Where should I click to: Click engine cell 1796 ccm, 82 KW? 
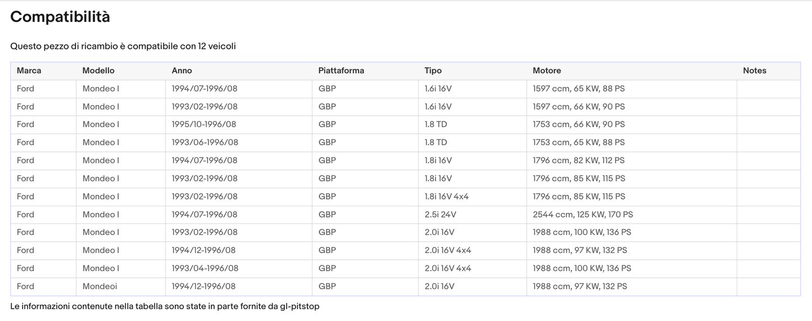pyautogui.click(x=578, y=161)
